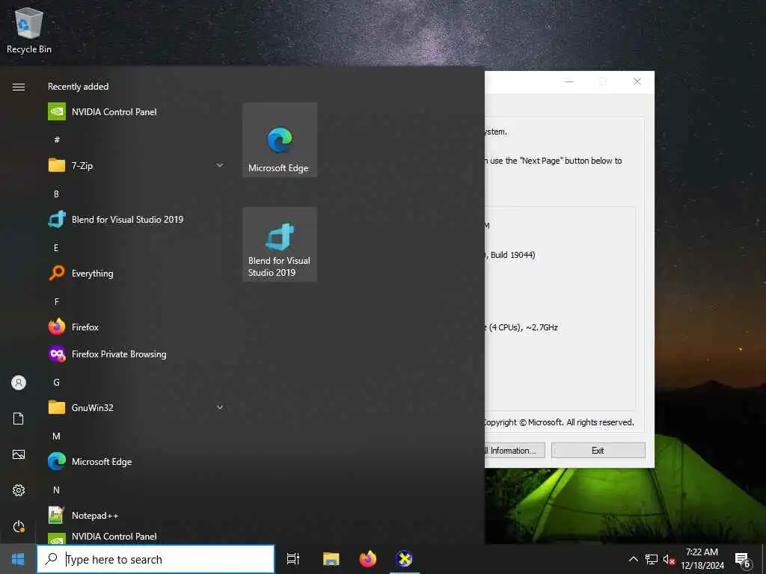Close the diagnostic dialog window
This screenshot has height=574, width=766.
point(637,81)
